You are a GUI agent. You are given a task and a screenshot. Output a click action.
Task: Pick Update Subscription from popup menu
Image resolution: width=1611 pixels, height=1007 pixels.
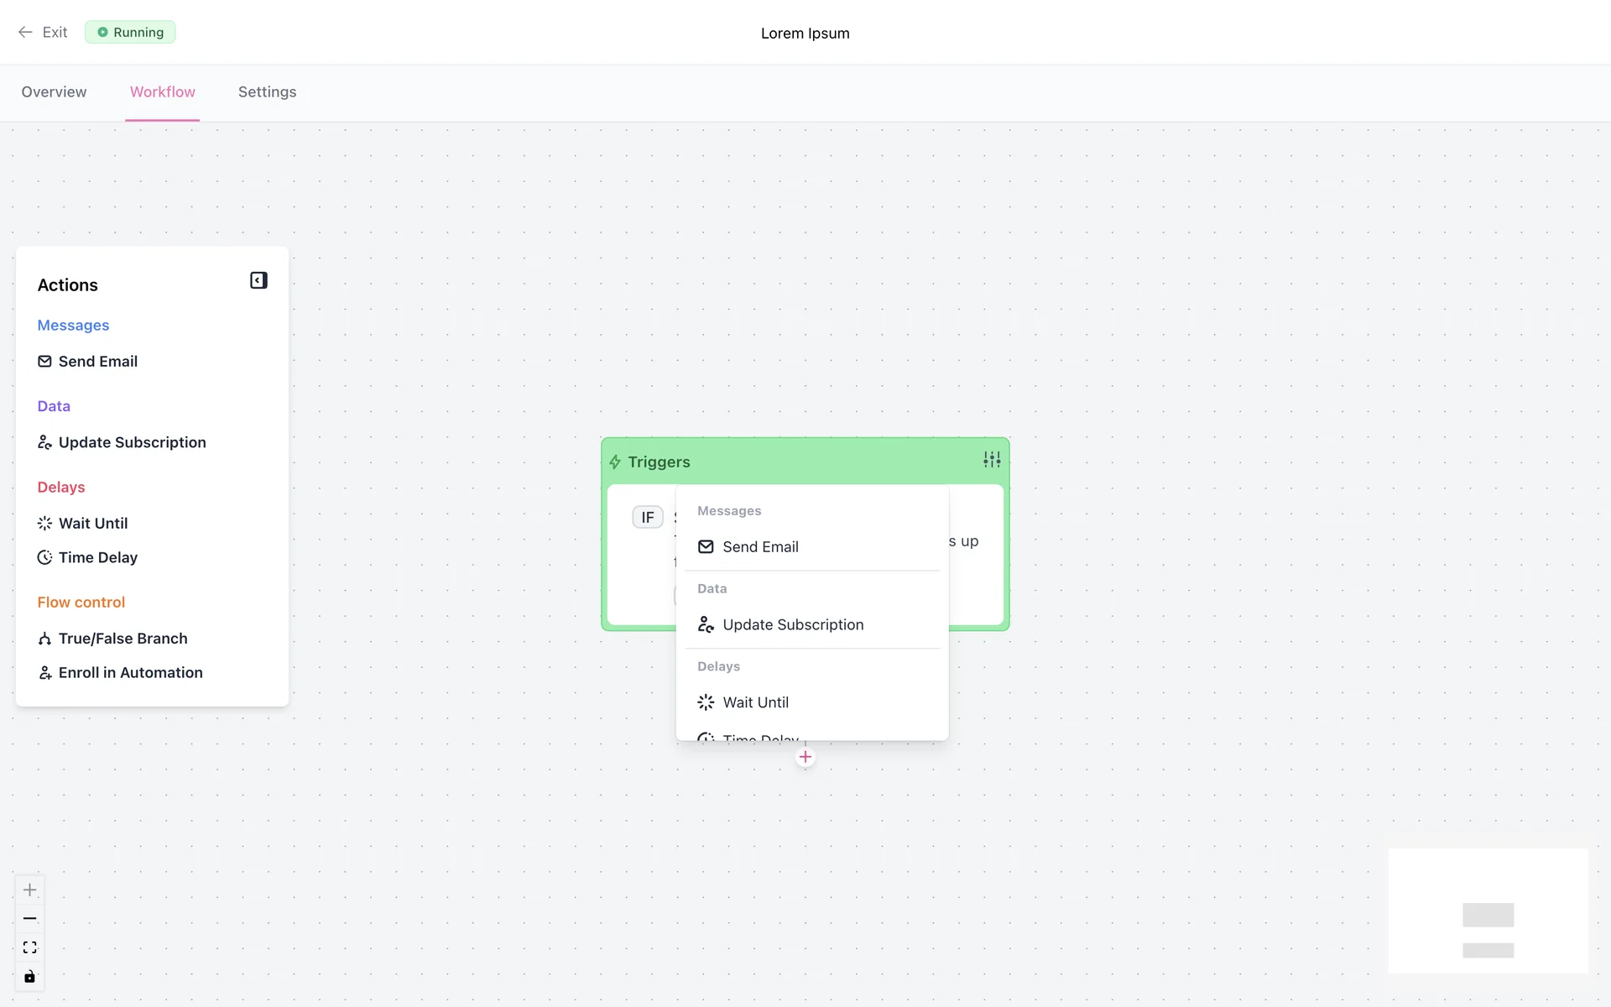(792, 625)
